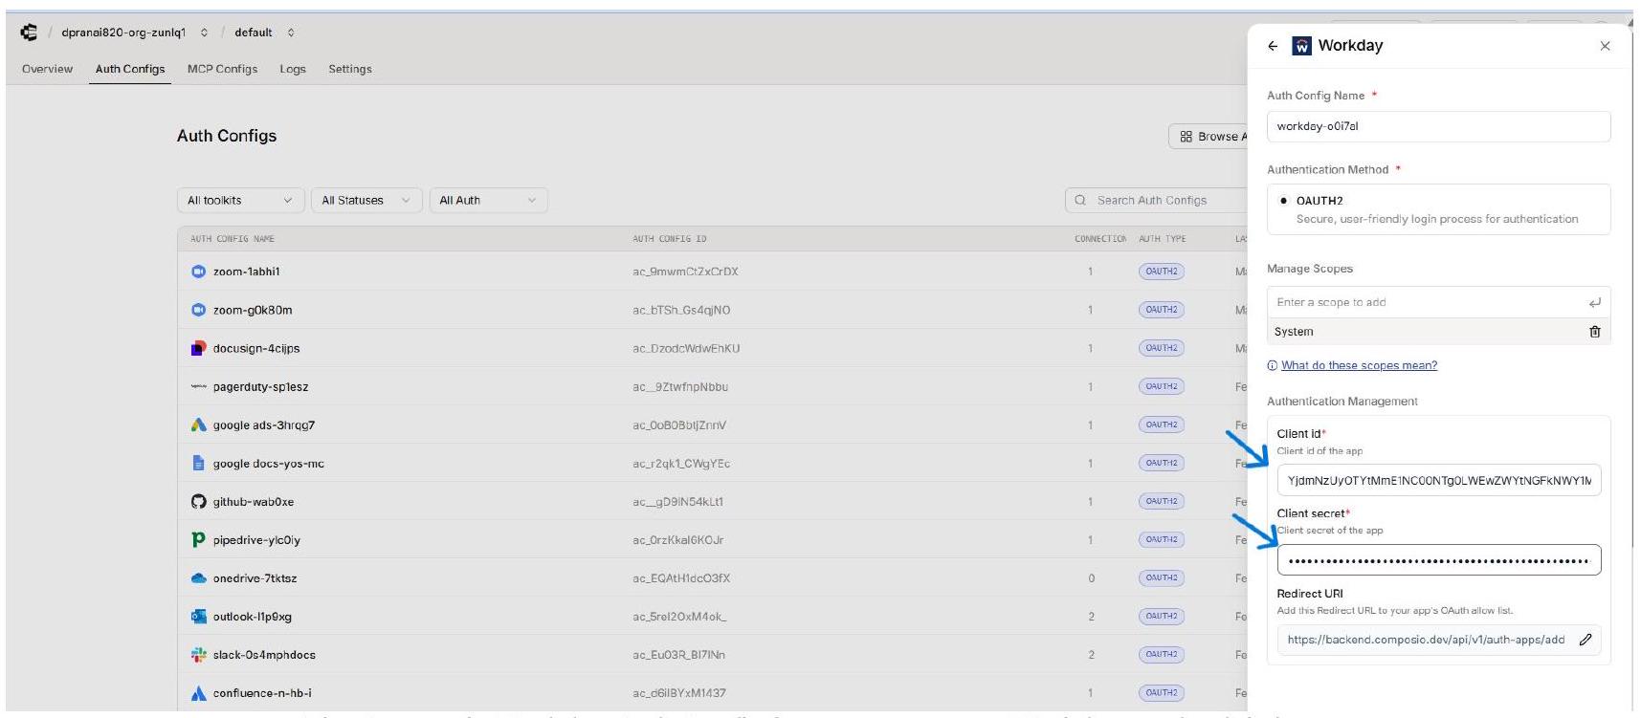Open the slack-0s4mphdocs config
This screenshot has height=718, width=1641.
click(264, 655)
